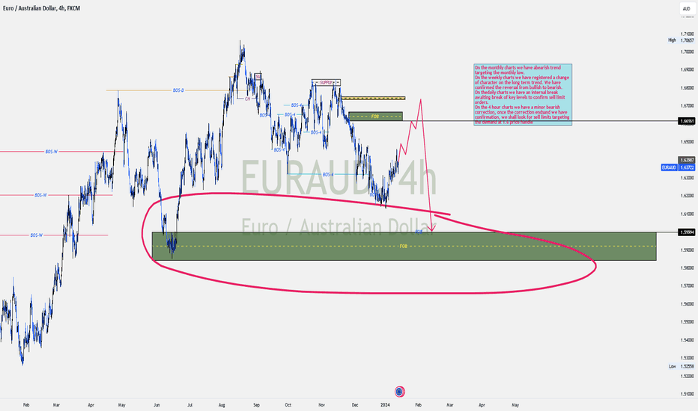Click the Dec label on time axis

pyautogui.click(x=355, y=405)
